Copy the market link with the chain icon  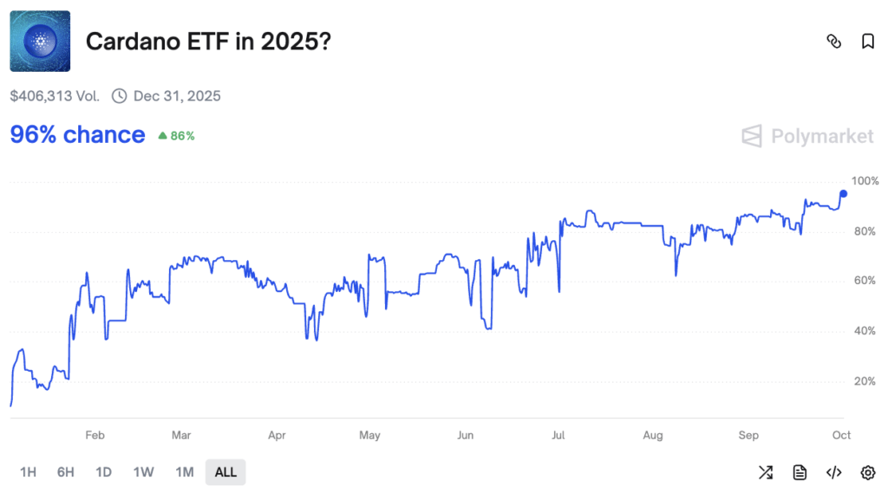click(834, 42)
